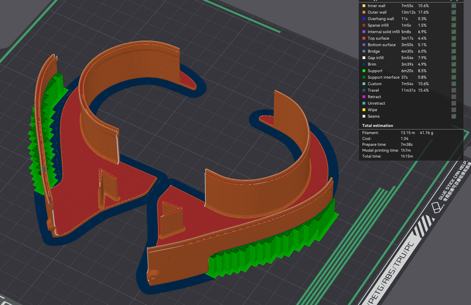
Task: Toggle the Overhang wall visibility checkbox
Action: [454, 18]
